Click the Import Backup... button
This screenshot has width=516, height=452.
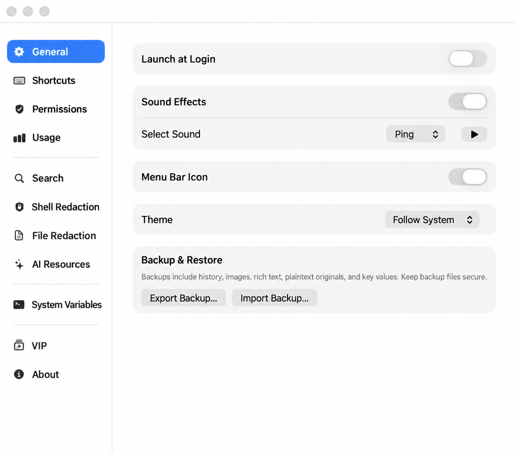pos(274,298)
